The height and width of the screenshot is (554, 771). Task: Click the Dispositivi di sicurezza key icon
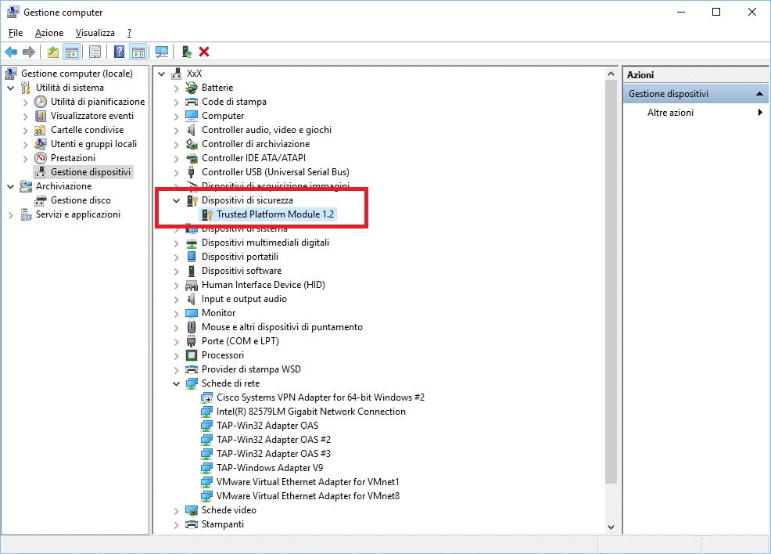pyautogui.click(x=192, y=200)
